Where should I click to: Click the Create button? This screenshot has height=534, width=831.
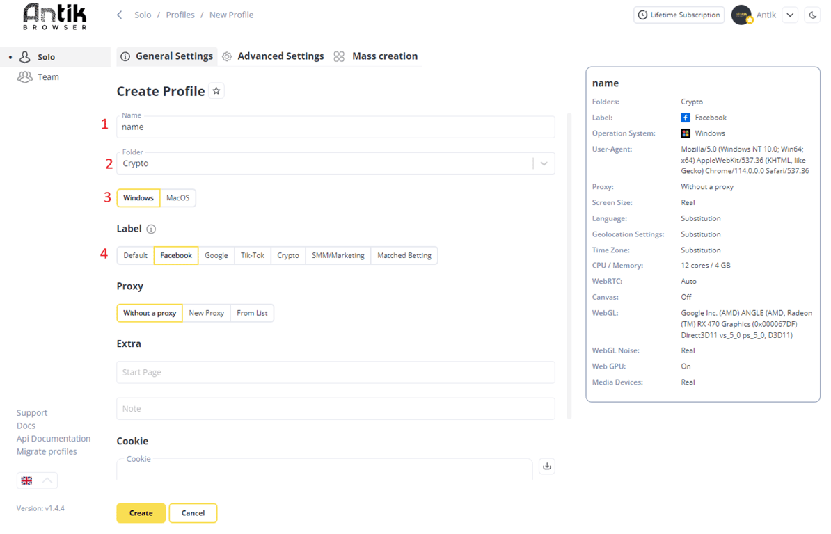tap(141, 513)
